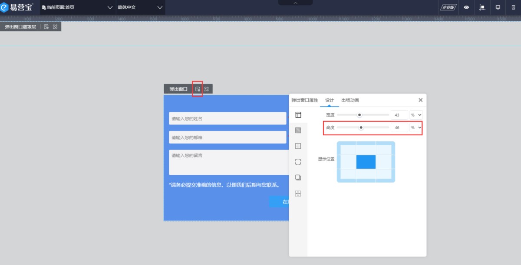Click the 高度 slider handle
521x265 pixels.
point(361,128)
